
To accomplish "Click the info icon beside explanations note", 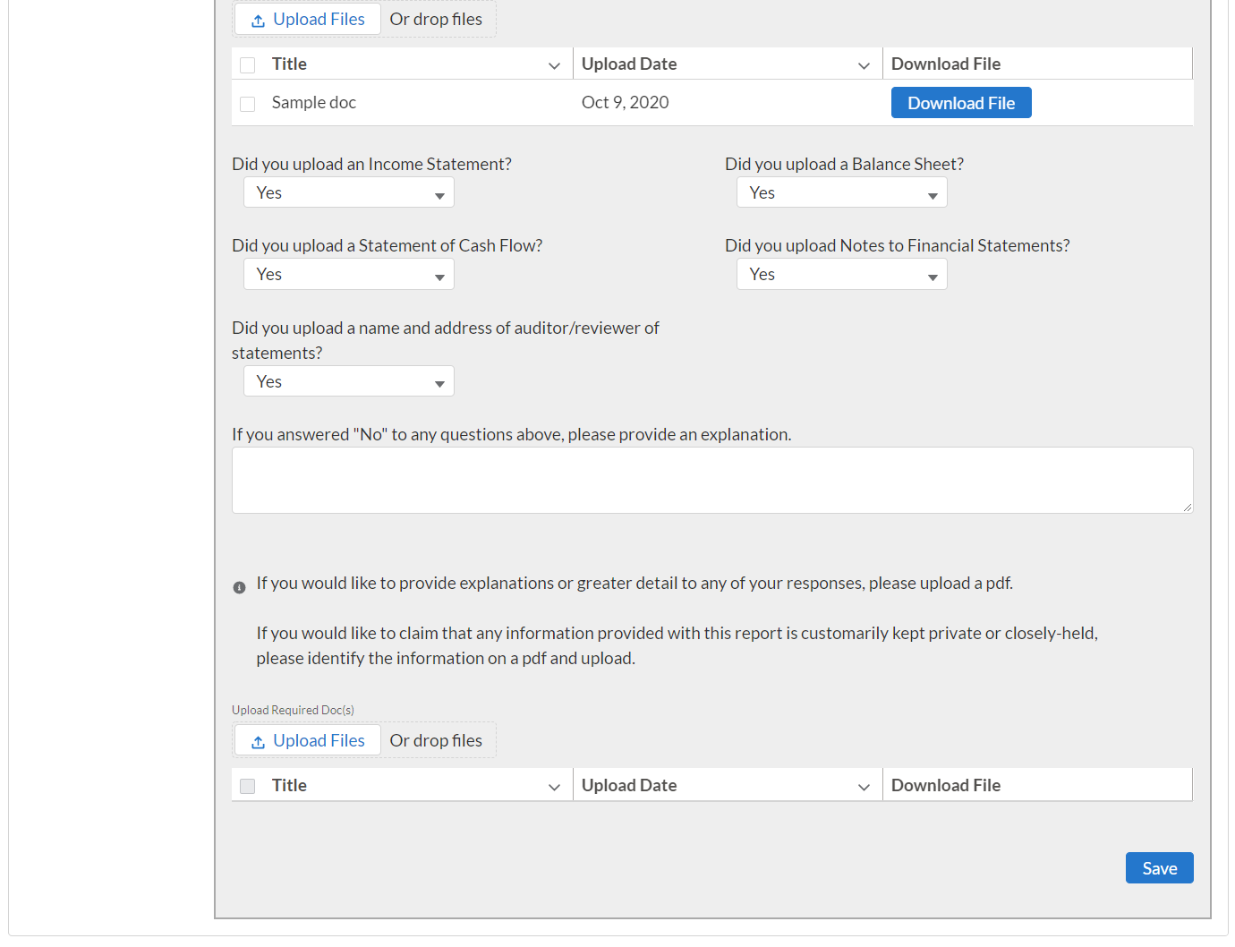I will pyautogui.click(x=239, y=588).
